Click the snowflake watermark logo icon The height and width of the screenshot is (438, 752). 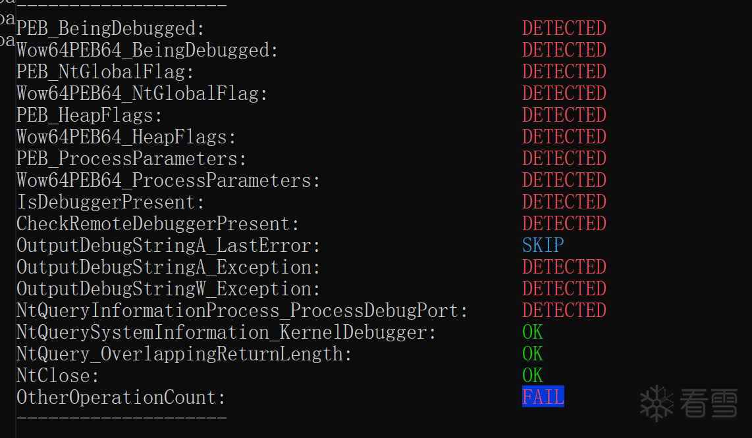[x=657, y=402]
